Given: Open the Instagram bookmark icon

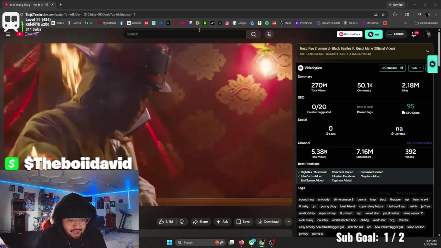Looking at the screenshot, I should 227,23.
